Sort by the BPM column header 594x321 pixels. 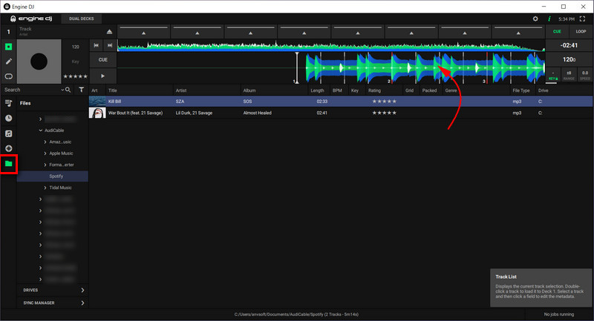click(x=337, y=90)
